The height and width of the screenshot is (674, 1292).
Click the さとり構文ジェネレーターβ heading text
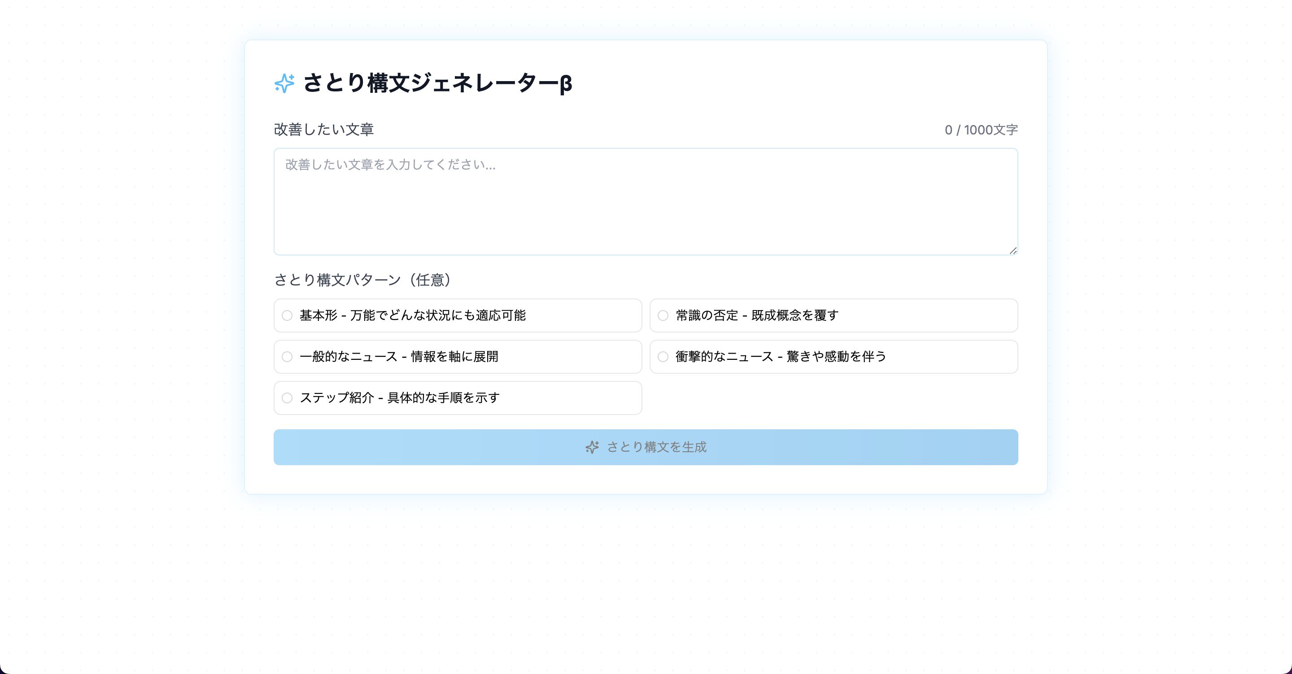pos(437,83)
